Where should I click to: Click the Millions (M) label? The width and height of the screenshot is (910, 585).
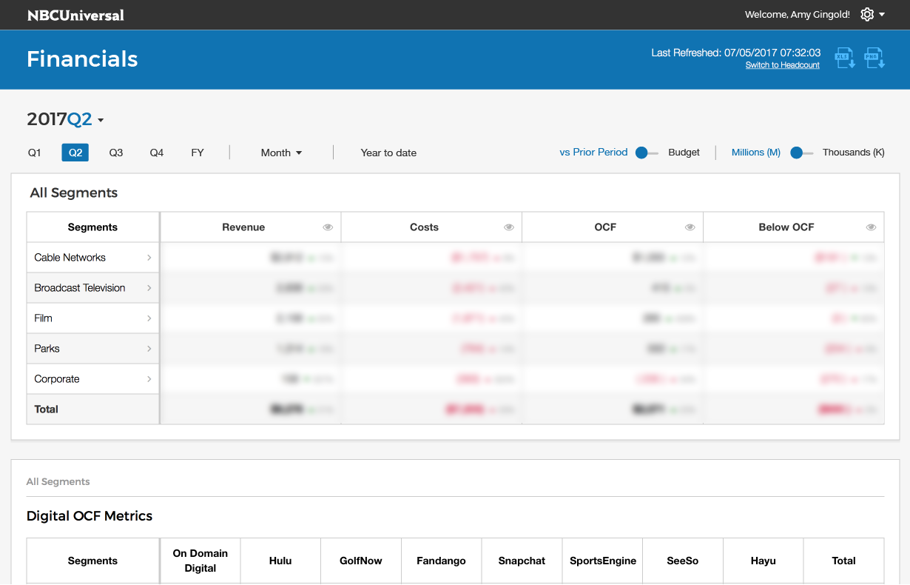(x=756, y=153)
